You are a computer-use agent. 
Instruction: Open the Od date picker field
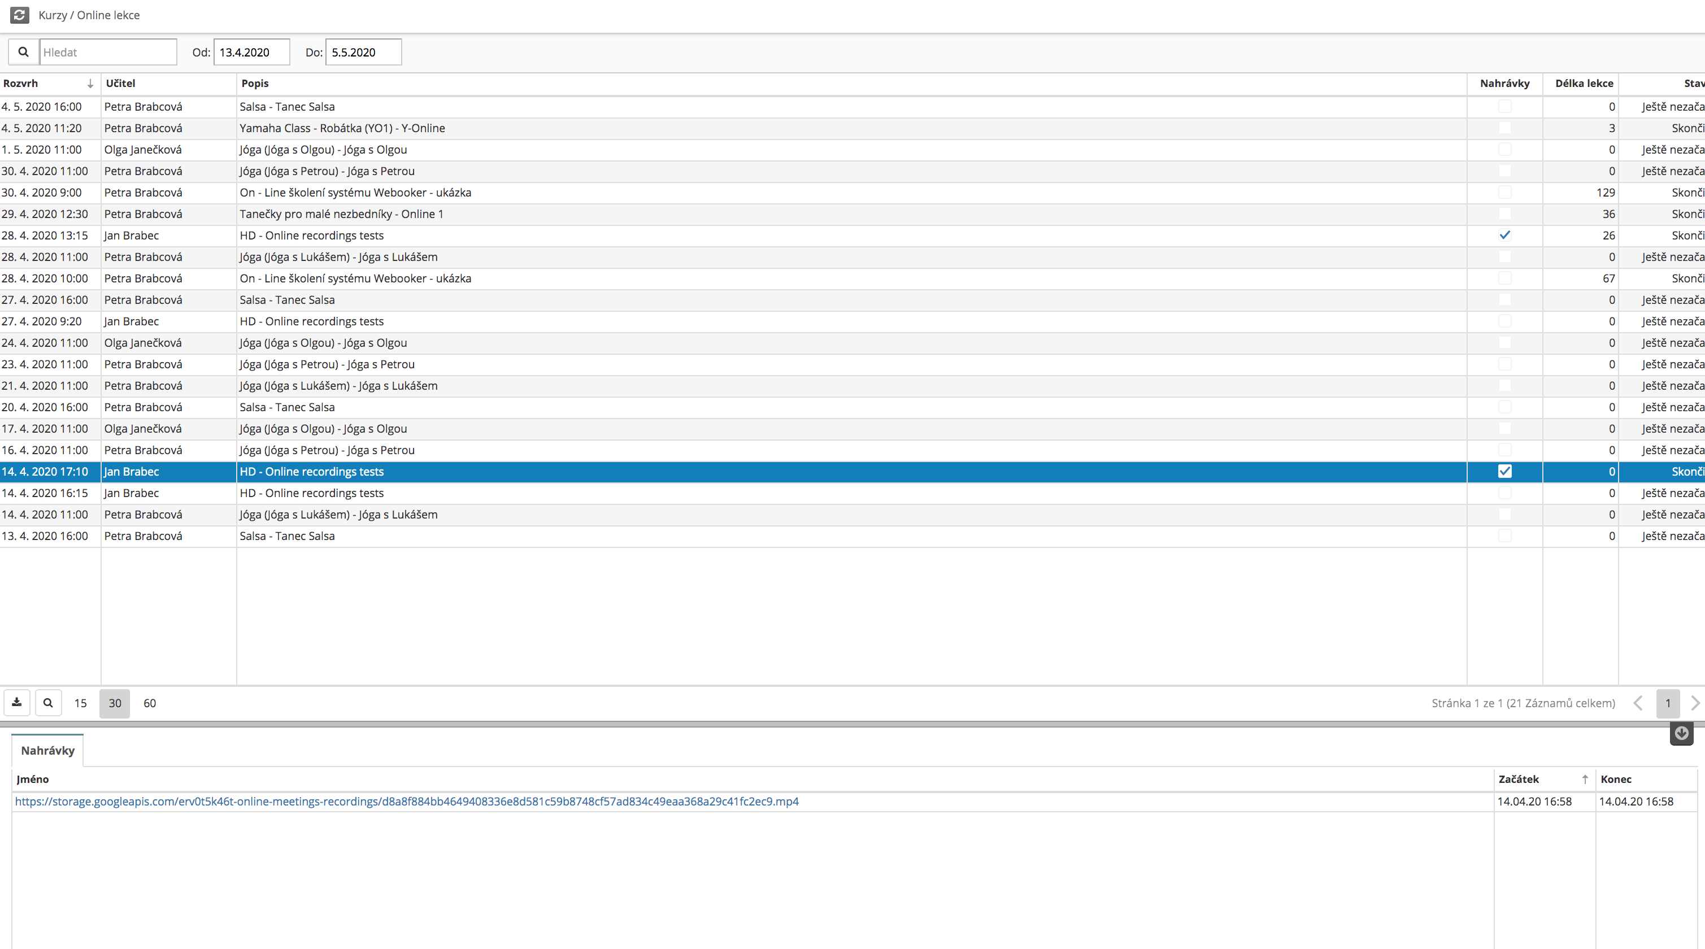[251, 53]
